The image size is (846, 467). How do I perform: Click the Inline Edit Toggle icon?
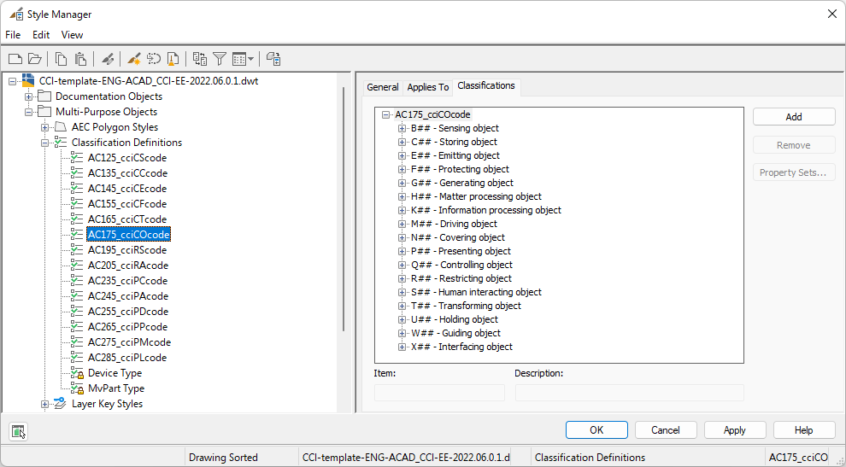tap(273, 59)
